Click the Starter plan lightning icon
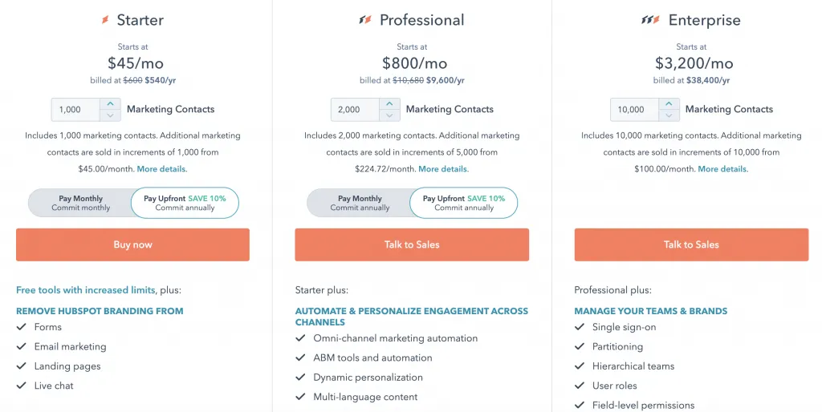822x412 pixels. (x=105, y=20)
